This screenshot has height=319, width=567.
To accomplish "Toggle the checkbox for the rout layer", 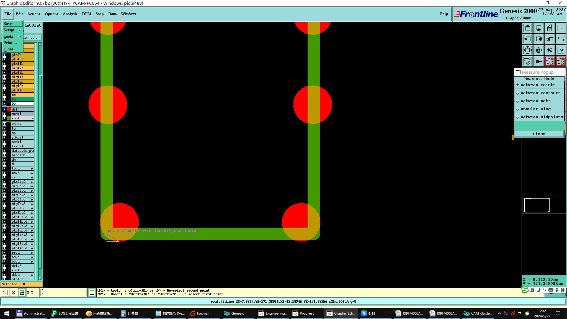I will point(4,118).
